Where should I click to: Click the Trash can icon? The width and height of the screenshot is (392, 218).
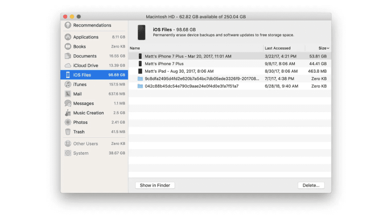click(68, 132)
